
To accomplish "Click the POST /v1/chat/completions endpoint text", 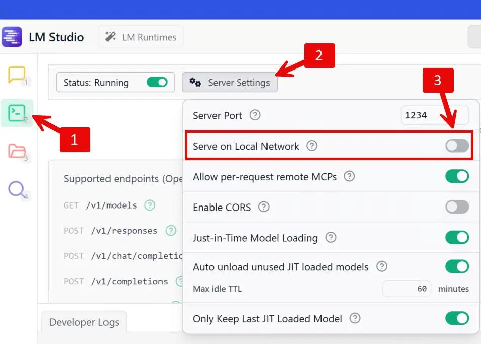I will point(123,256).
